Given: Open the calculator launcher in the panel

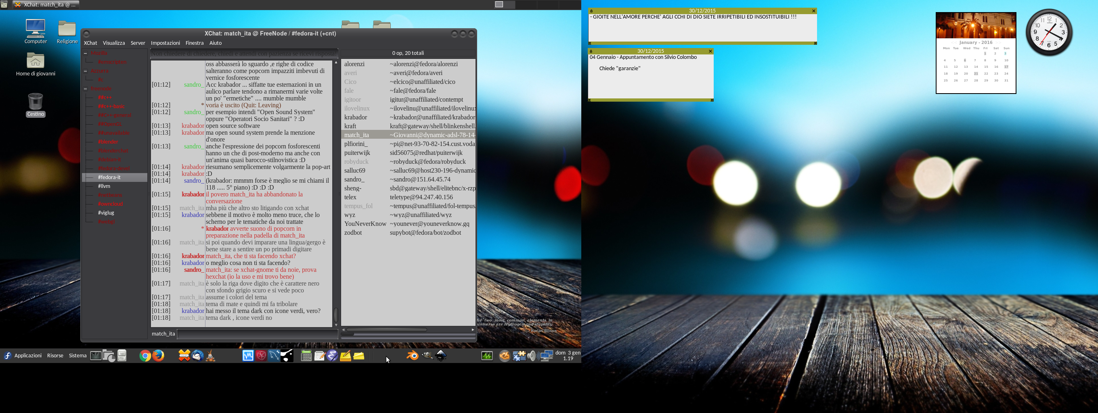Looking at the screenshot, I should [x=306, y=355].
